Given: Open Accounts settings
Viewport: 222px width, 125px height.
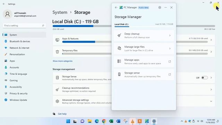Looking at the screenshot, I should point(24,67).
